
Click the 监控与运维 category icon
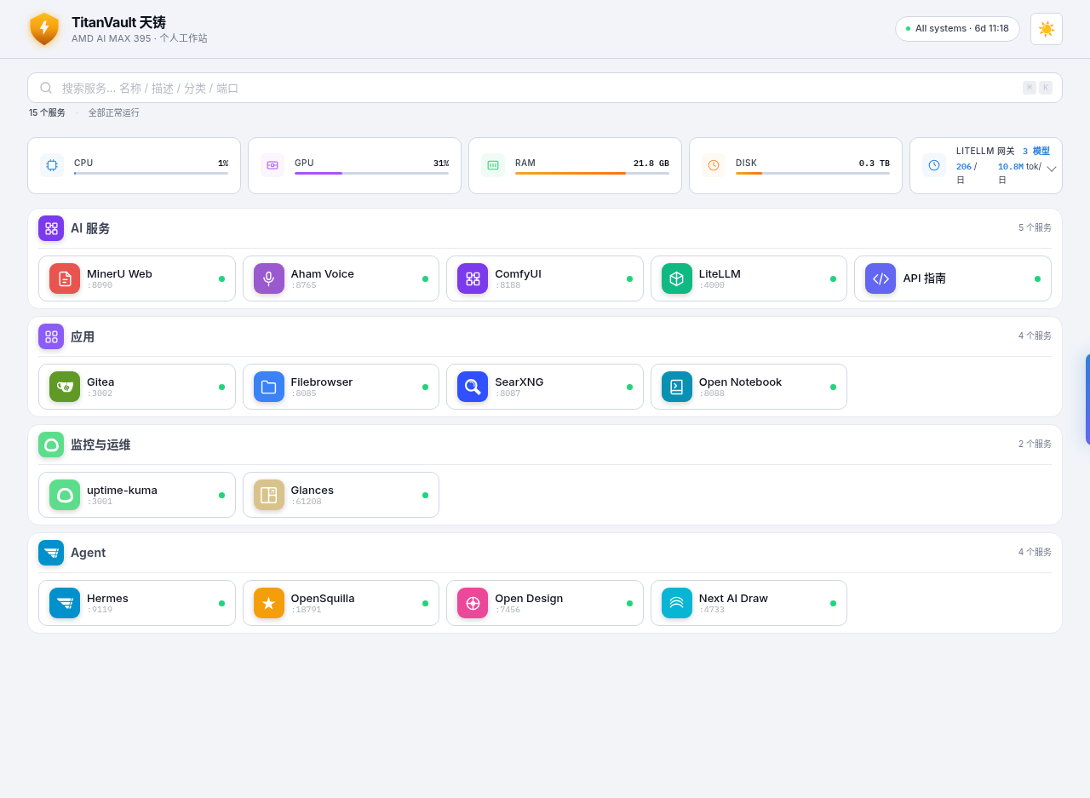tap(51, 445)
